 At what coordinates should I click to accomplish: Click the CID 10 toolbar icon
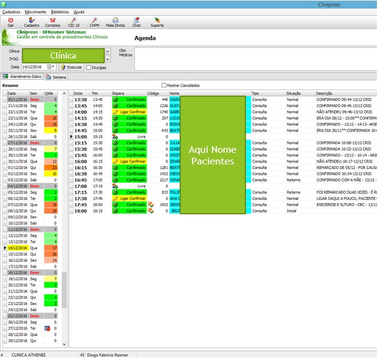[74, 21]
